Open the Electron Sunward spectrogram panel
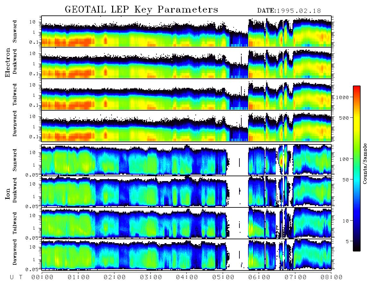The height and width of the screenshot is (283, 367). (186, 32)
